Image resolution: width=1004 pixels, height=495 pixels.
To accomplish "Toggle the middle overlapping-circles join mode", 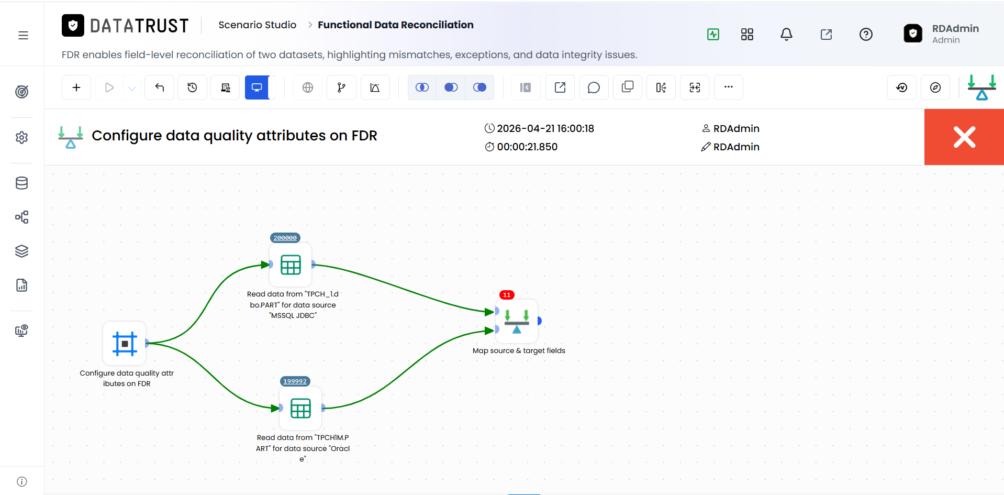I will coord(451,87).
